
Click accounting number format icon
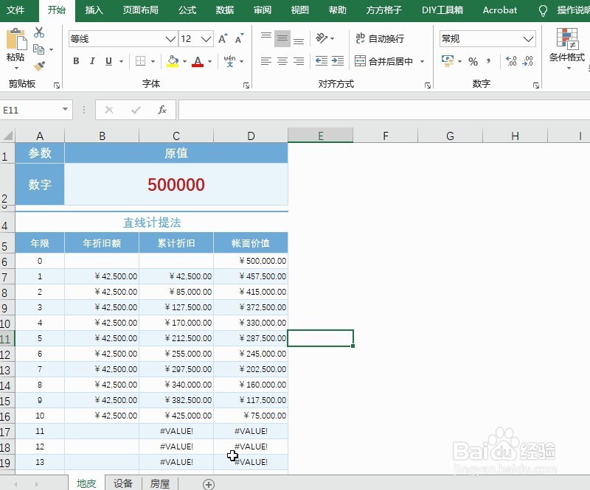448,61
